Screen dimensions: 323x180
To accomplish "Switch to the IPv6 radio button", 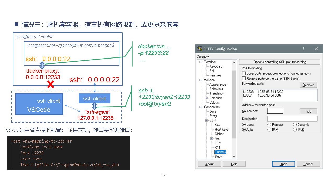I will pos(295,130).
